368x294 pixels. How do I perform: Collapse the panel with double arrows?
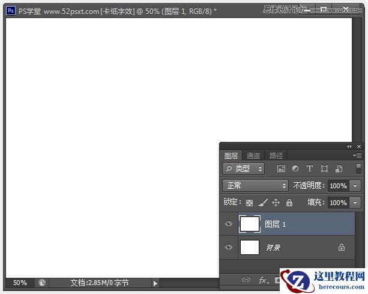click(x=349, y=147)
